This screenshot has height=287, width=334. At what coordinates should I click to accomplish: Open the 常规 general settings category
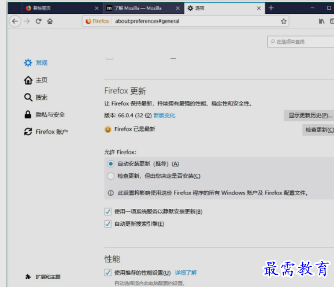(x=36, y=63)
